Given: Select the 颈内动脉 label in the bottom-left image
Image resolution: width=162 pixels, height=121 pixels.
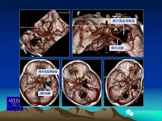Looking at the screenshot, I should point(45,93).
